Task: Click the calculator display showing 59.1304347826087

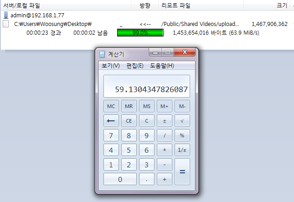Action: pyautogui.click(x=147, y=87)
